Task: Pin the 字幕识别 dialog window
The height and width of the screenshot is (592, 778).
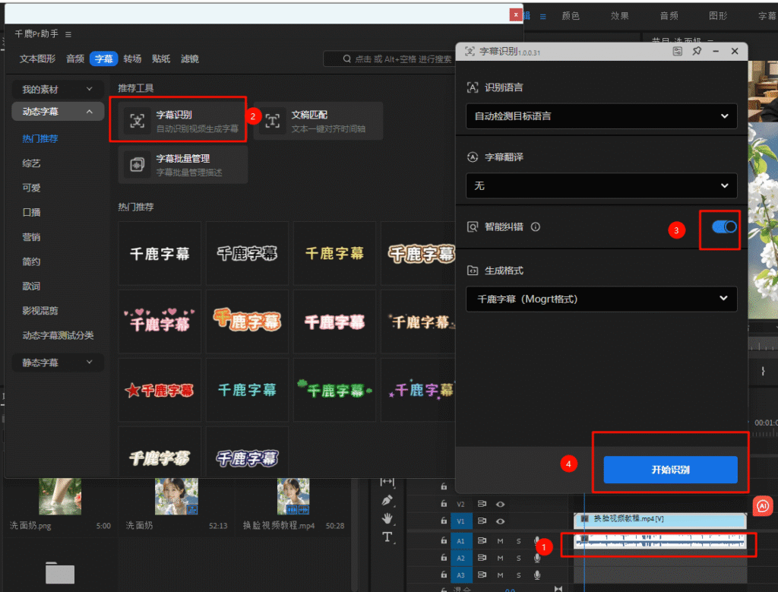Action: pyautogui.click(x=697, y=51)
